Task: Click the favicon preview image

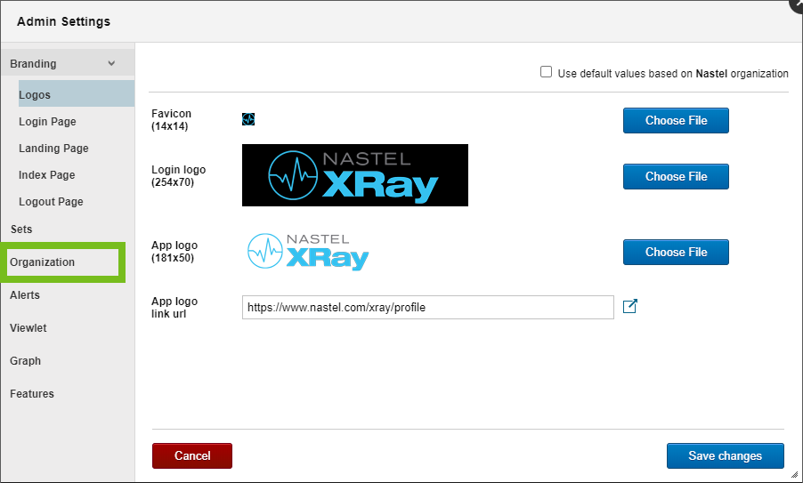Action: tap(248, 119)
